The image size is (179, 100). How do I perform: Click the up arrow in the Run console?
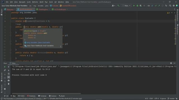point(9,67)
